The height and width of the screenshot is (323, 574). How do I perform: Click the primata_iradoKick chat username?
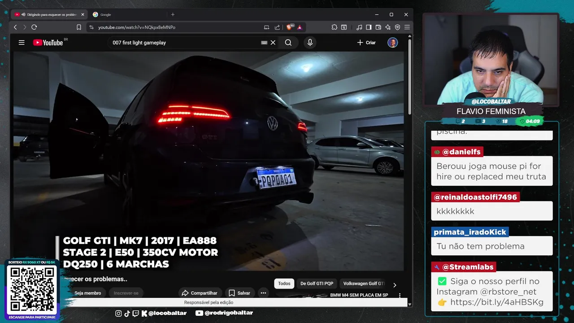click(x=470, y=232)
